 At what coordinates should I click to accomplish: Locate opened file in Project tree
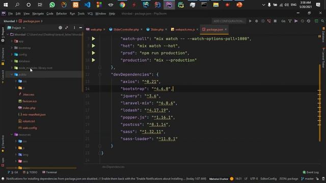60,27
